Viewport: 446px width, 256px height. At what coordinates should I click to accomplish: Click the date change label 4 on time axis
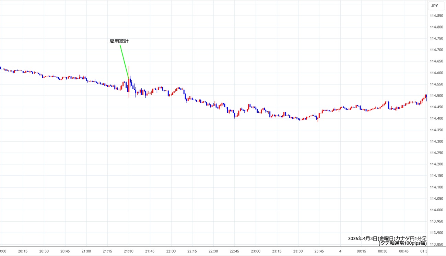tap(340, 251)
